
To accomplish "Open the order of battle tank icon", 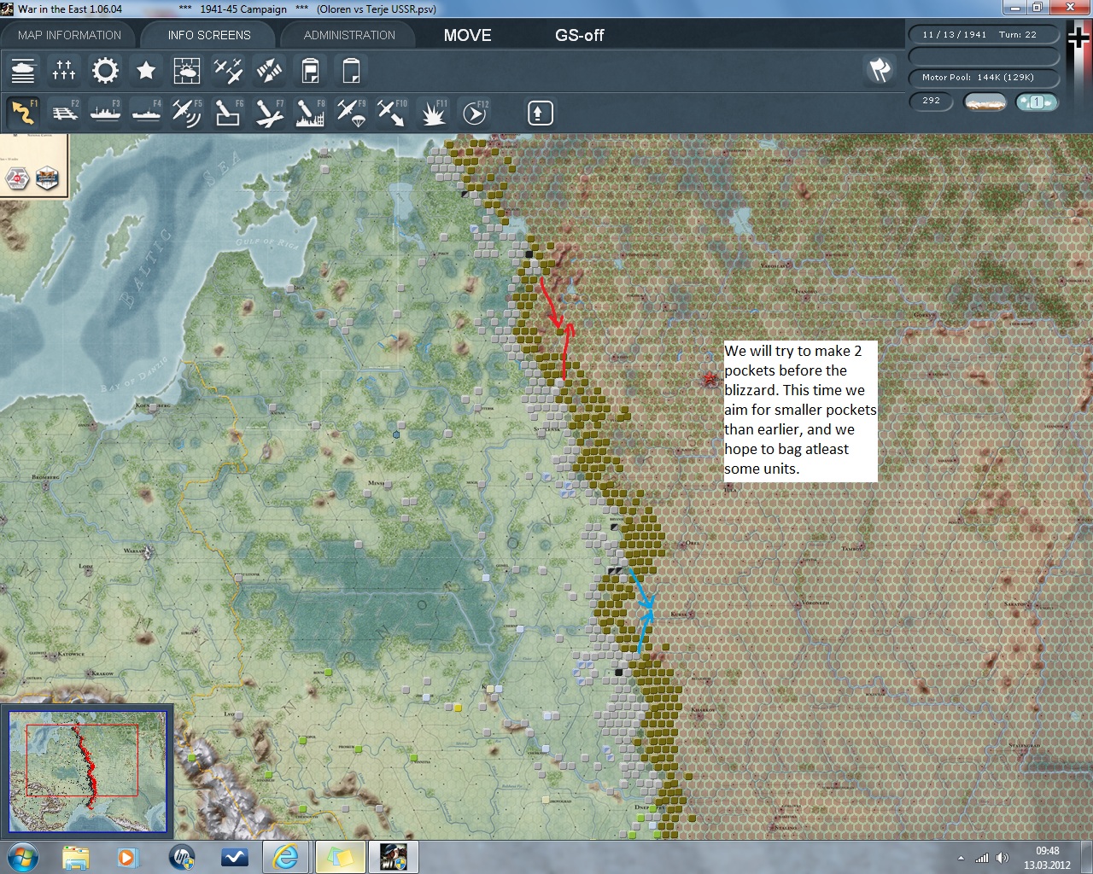I will click(23, 71).
